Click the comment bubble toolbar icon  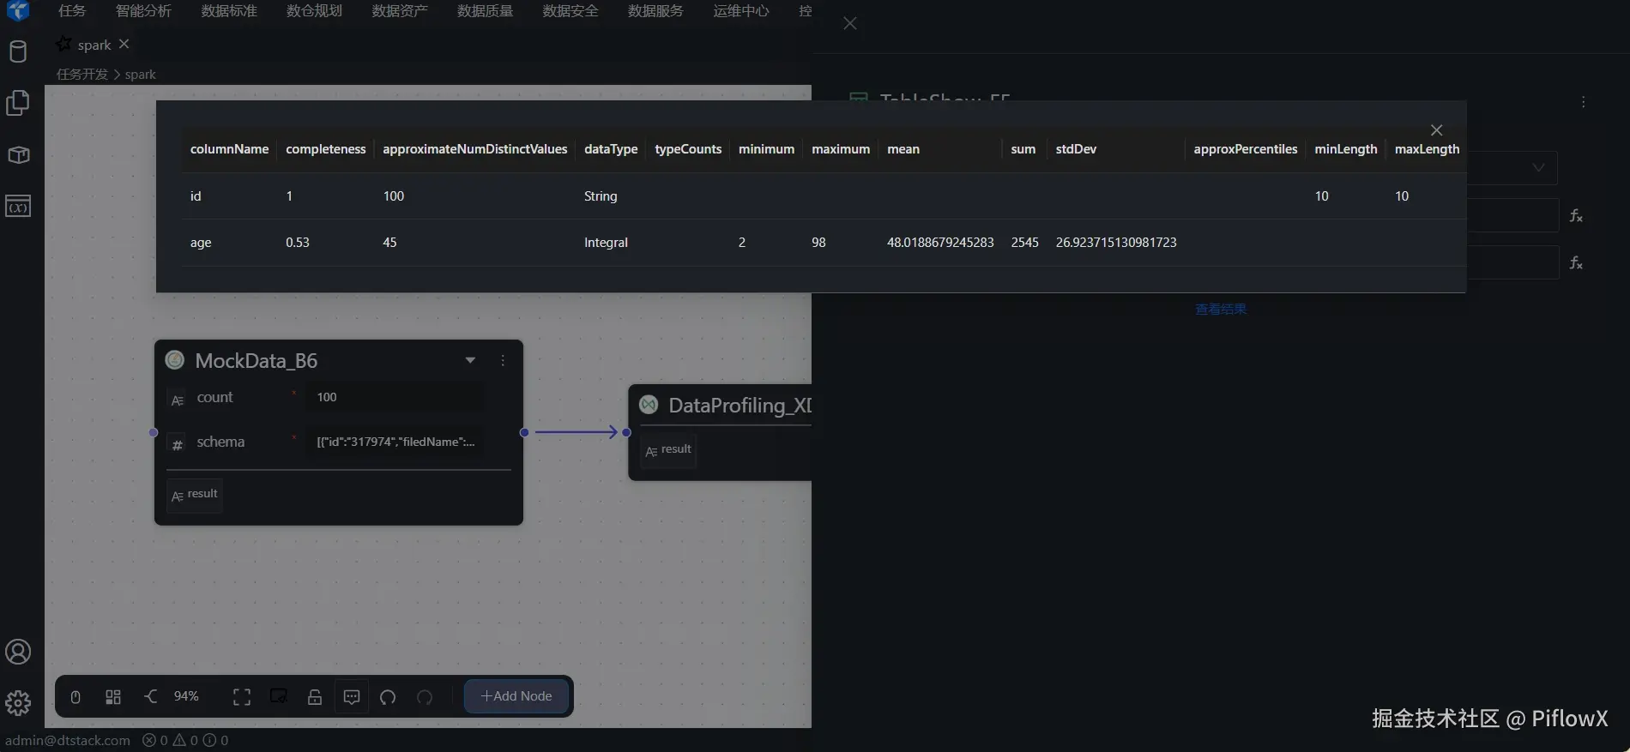pos(352,697)
